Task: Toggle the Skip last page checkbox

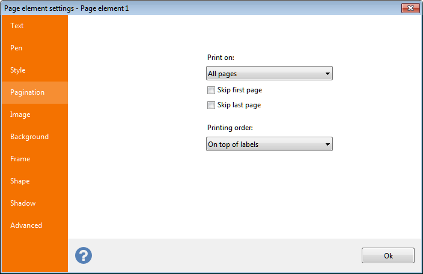Action: pos(211,106)
